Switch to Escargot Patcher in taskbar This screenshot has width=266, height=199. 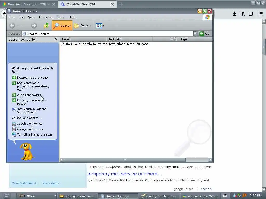(159, 196)
